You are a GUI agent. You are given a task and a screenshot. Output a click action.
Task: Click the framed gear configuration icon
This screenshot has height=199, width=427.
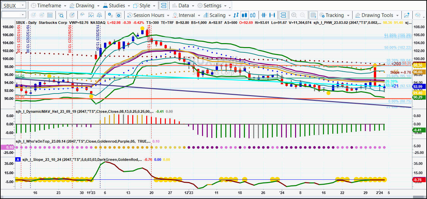119,15
